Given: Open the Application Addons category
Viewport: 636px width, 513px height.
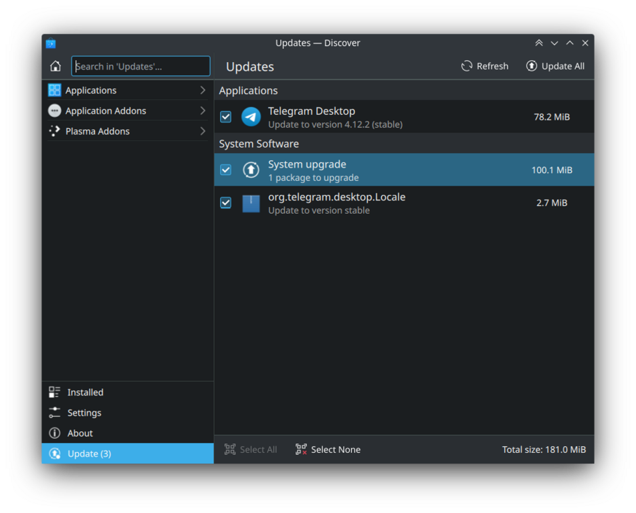Looking at the screenshot, I should pos(127,111).
